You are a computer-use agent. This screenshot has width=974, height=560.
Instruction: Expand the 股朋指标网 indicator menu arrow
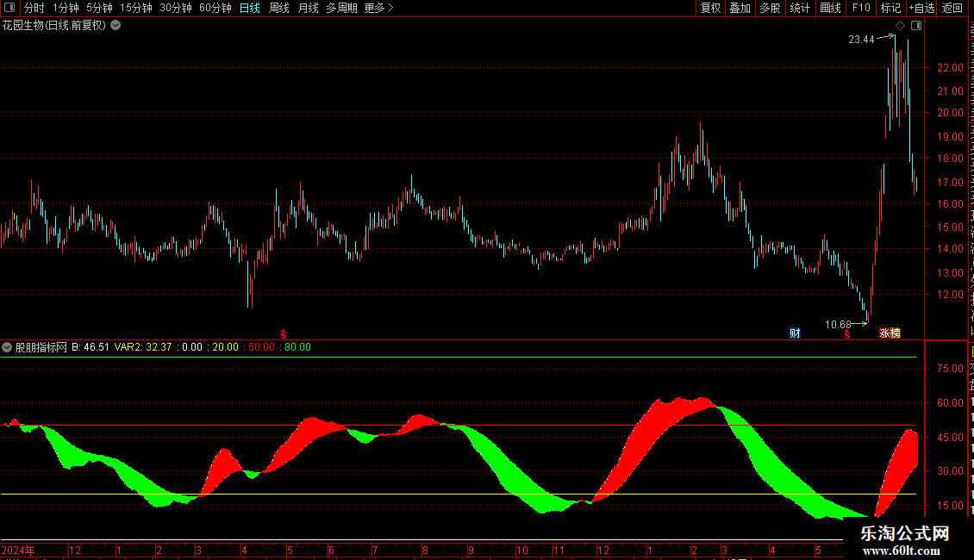pyautogui.click(x=7, y=347)
